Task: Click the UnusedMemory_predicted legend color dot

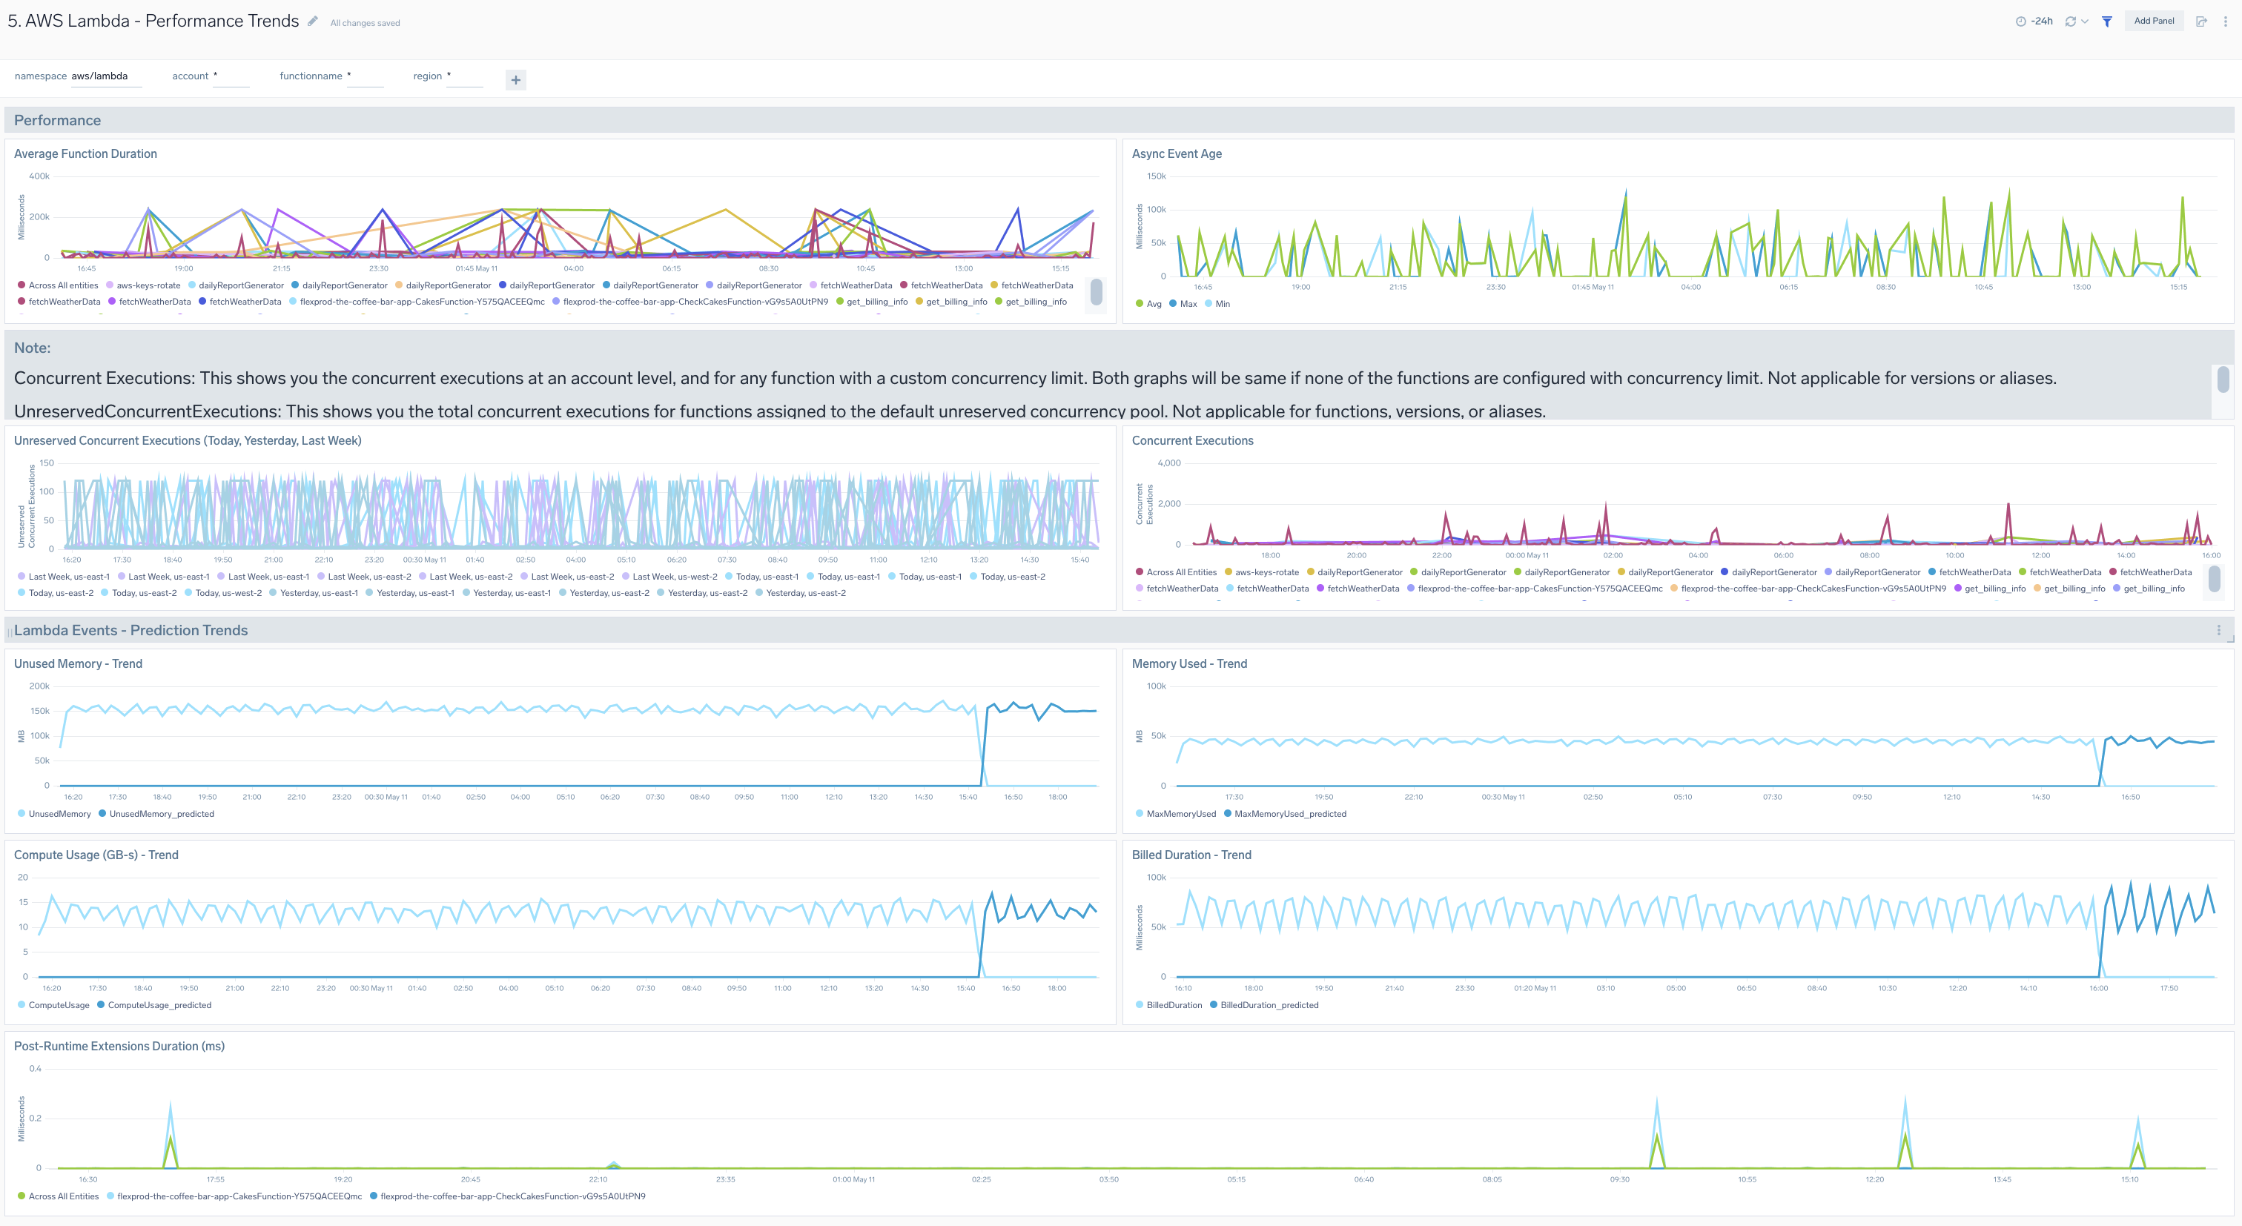Action: tap(103, 814)
